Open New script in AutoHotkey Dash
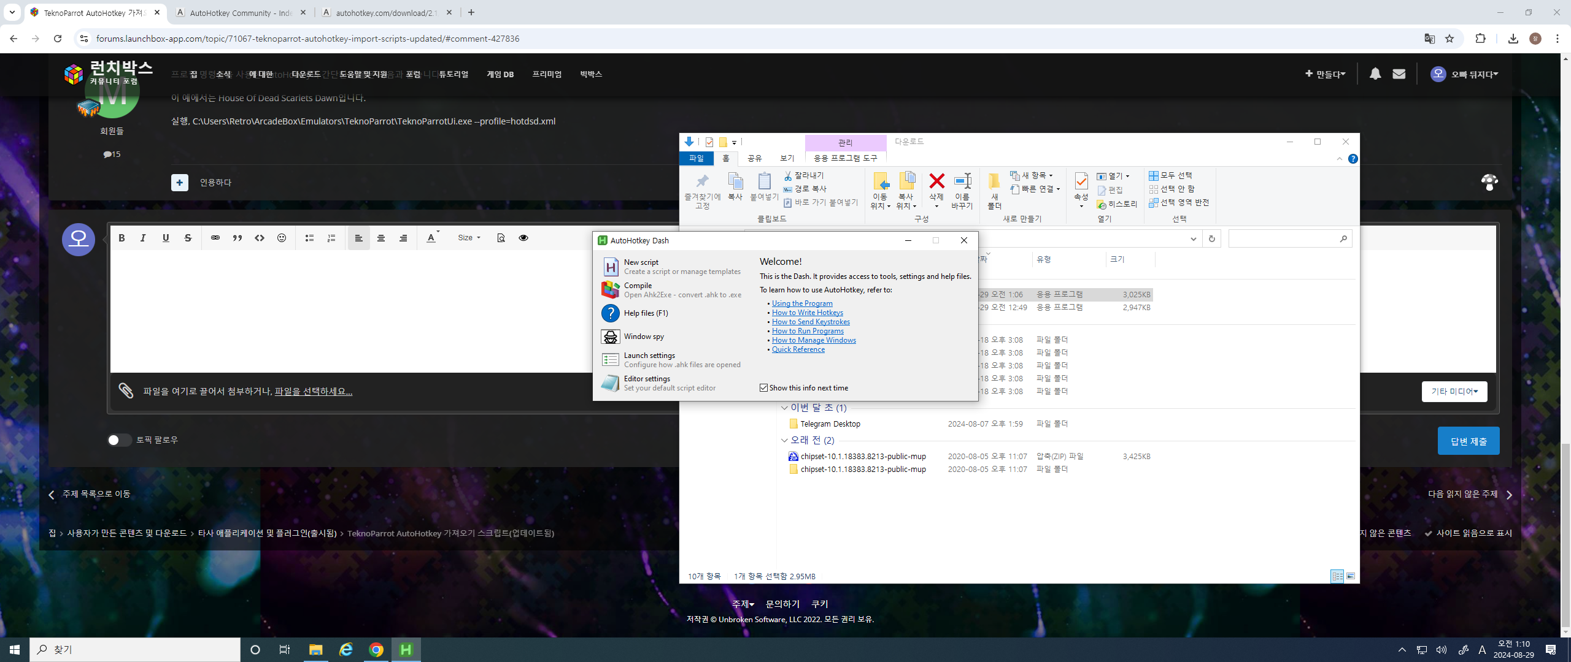1571x662 pixels. point(671,267)
